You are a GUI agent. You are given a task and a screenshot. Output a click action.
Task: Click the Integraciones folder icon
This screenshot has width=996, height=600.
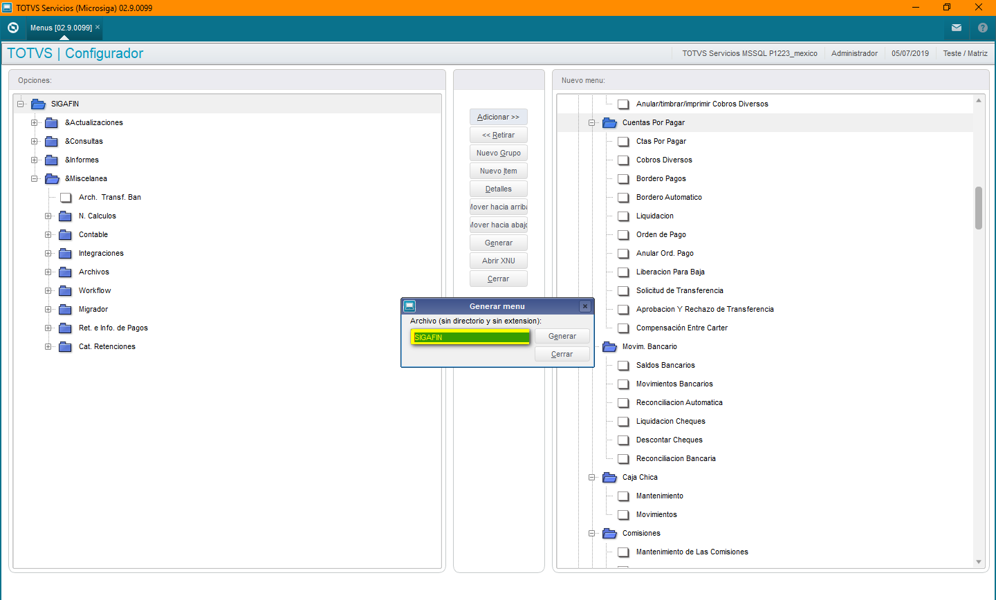click(x=66, y=253)
